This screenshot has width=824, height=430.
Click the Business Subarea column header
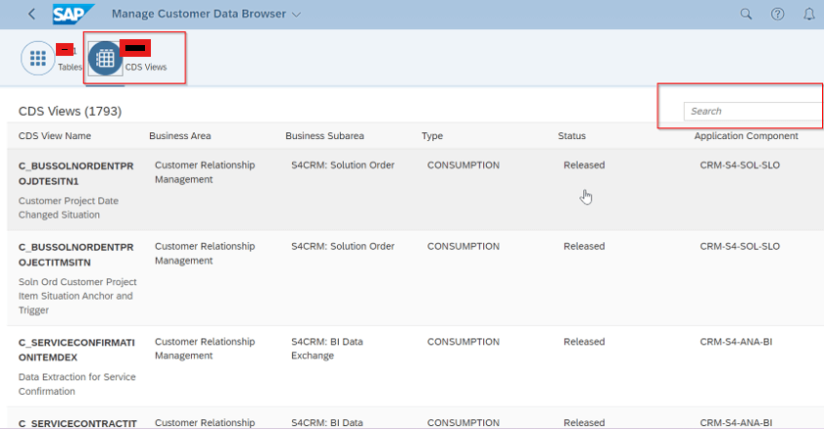[324, 136]
